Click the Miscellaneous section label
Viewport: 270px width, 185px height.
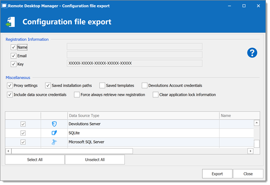tap(18, 78)
